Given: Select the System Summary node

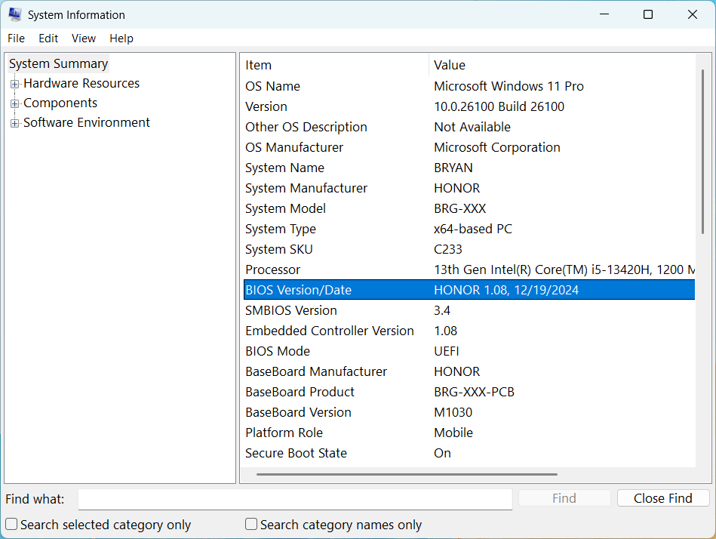Looking at the screenshot, I should 58,63.
